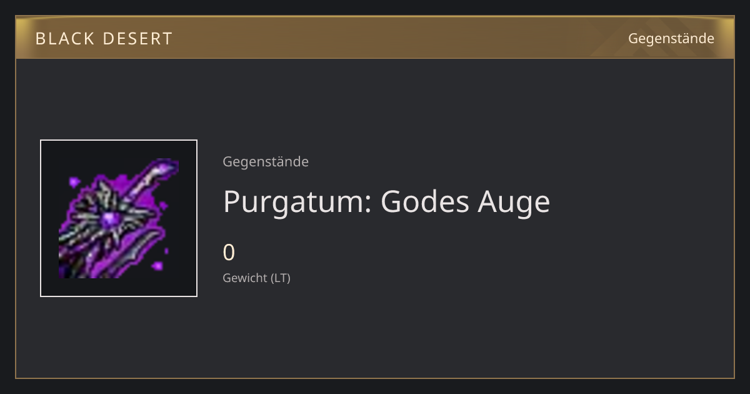The image size is (750, 394).
Task: Select the BLACK DESERT logo text
Action: pos(104,38)
